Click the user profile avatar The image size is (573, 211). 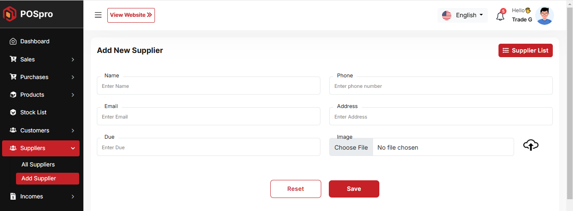coord(544,16)
